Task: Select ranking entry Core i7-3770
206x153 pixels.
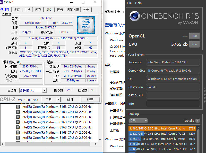Action: point(162,149)
